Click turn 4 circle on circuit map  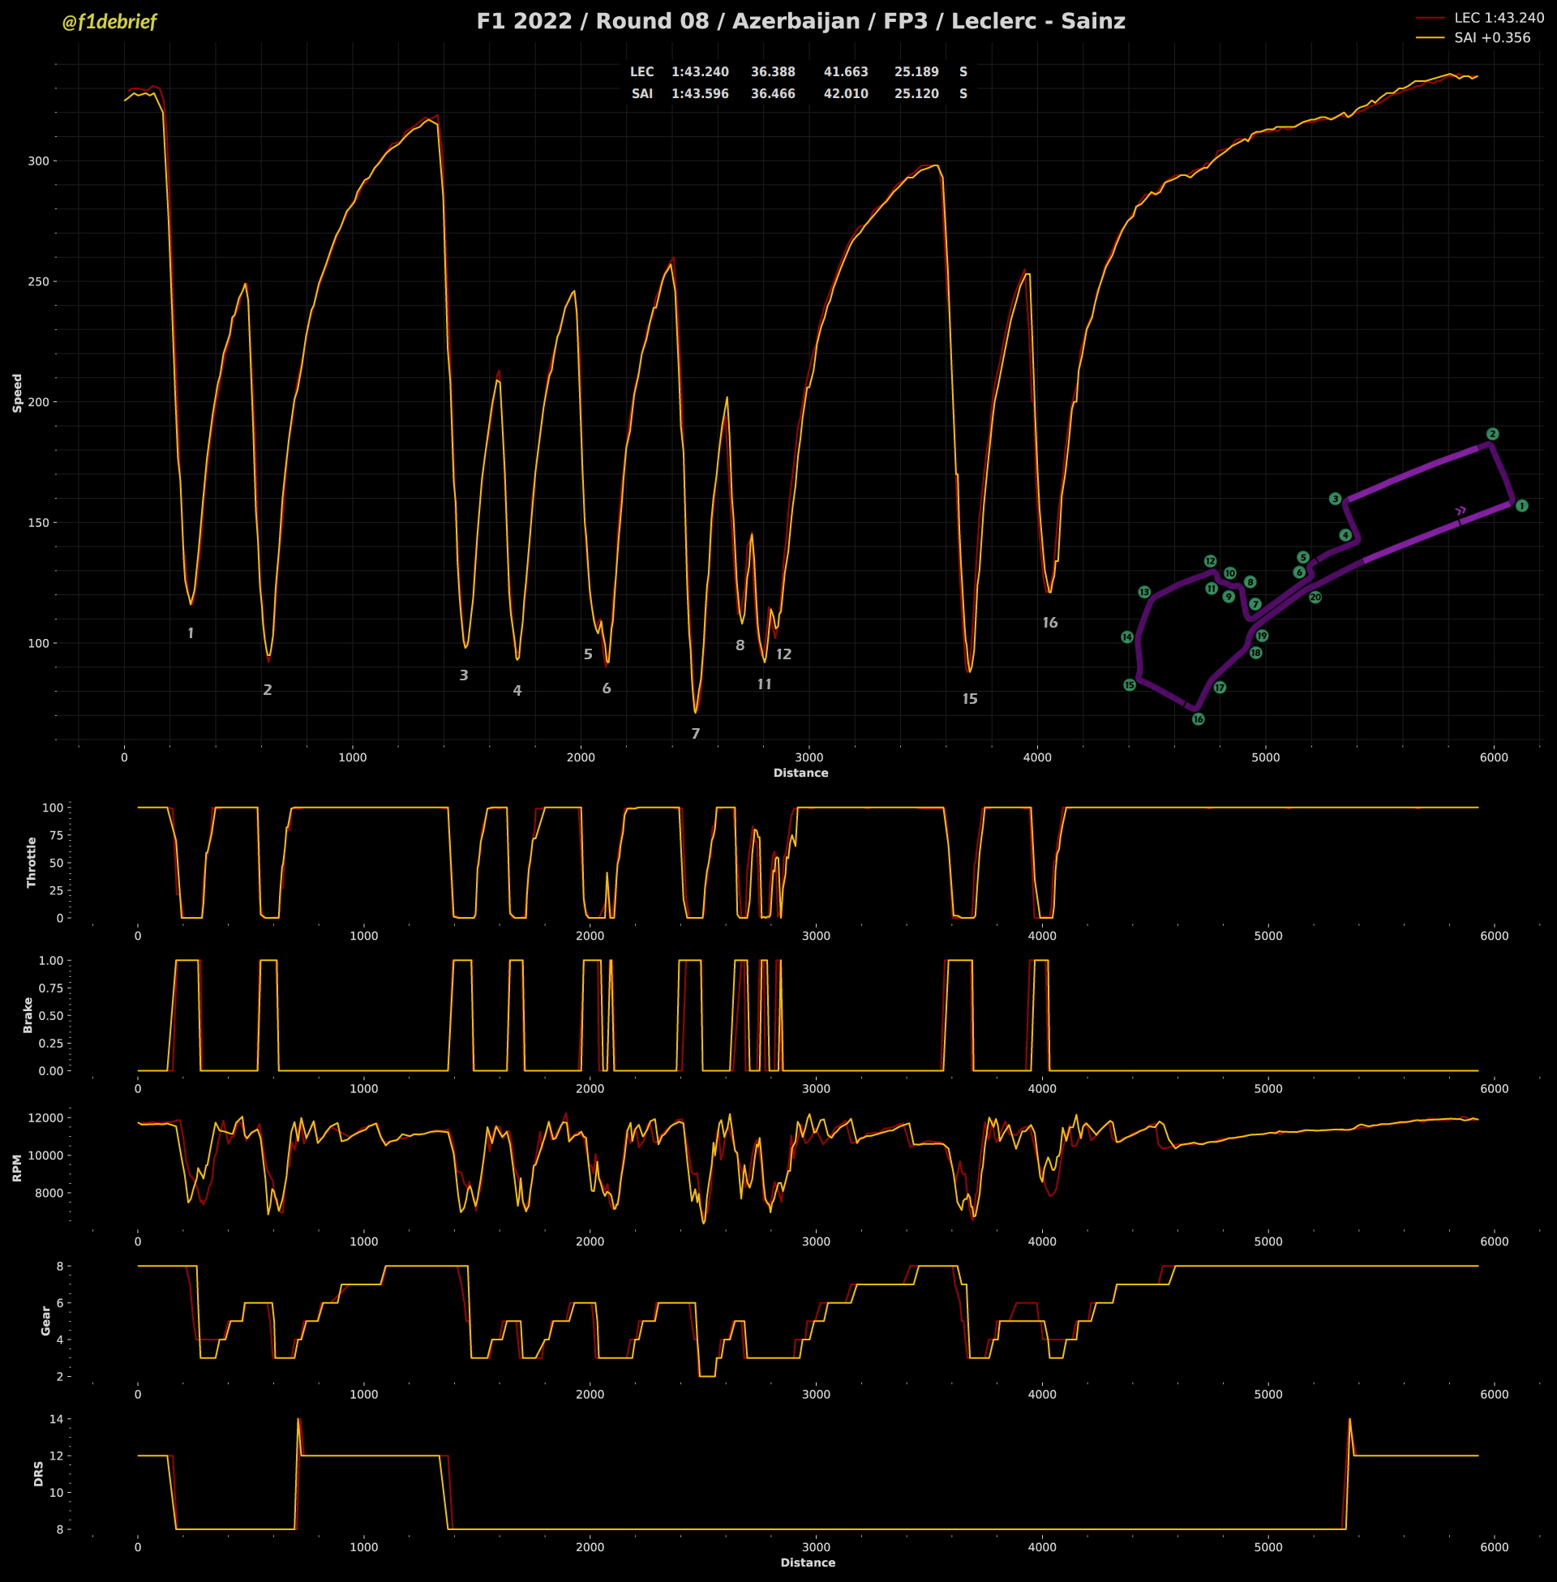(1345, 535)
